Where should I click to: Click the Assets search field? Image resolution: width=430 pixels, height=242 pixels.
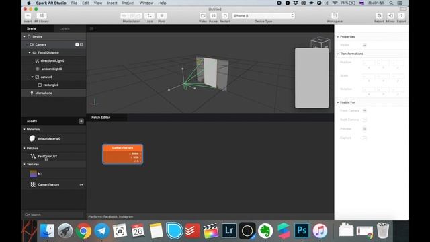click(x=54, y=215)
